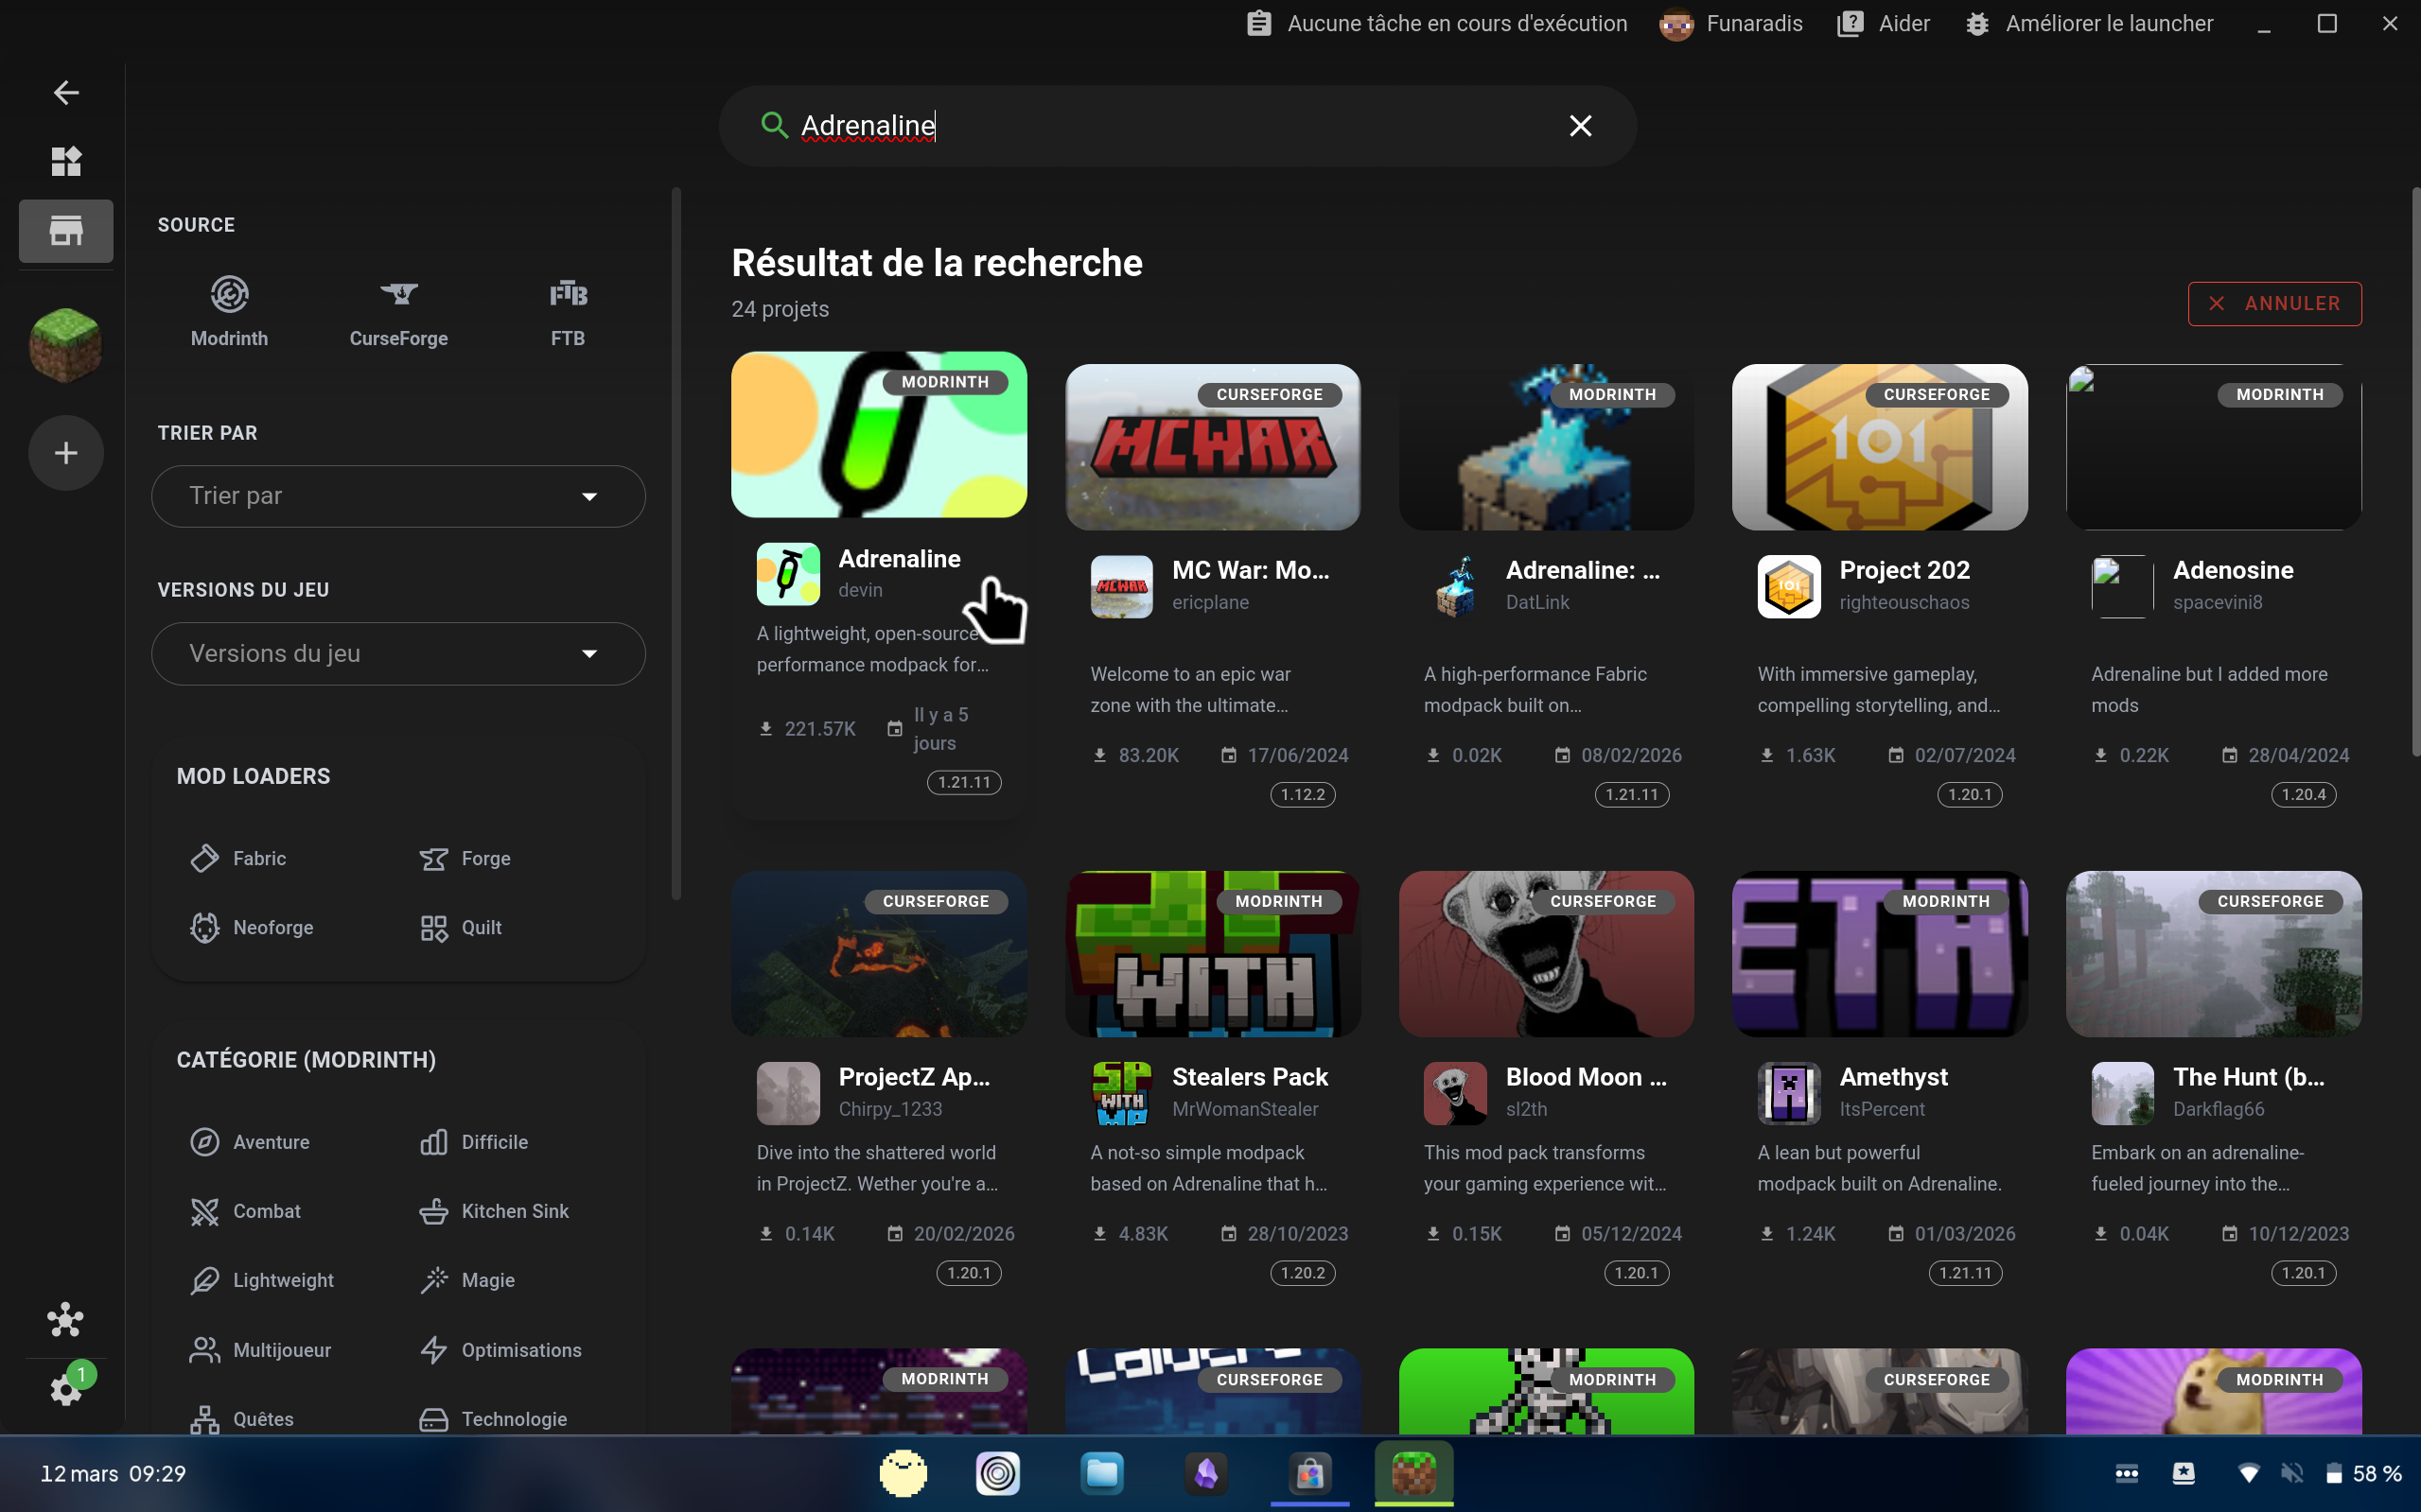The image size is (2421, 1512).
Task: Open the Trier par dropdown
Action: tap(398, 496)
